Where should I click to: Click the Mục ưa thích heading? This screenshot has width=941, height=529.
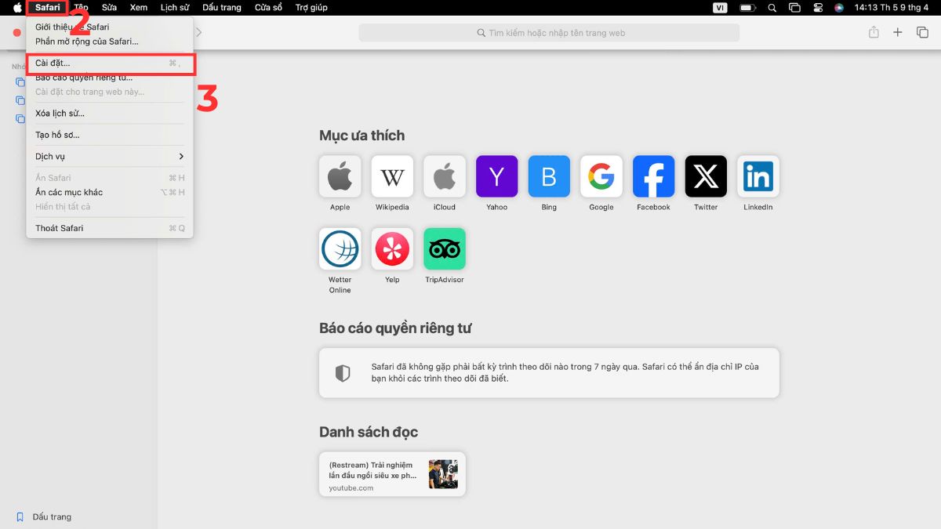point(362,136)
